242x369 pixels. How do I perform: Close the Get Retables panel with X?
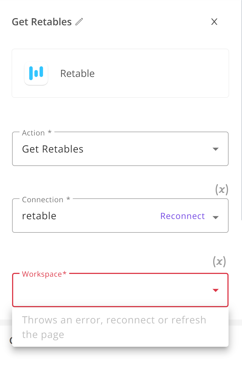[214, 22]
